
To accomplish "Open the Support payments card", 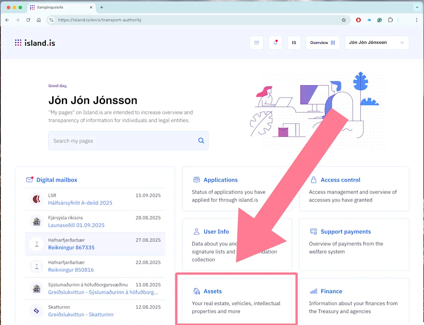I will (354, 244).
